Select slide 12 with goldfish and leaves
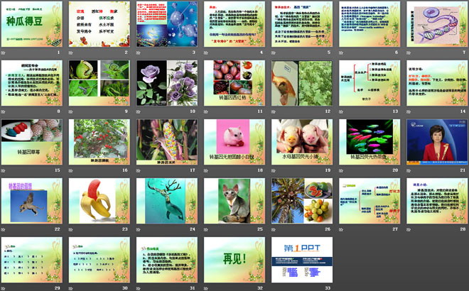Image resolution: width=469 pixels, height=291 pixels. [x=302, y=83]
